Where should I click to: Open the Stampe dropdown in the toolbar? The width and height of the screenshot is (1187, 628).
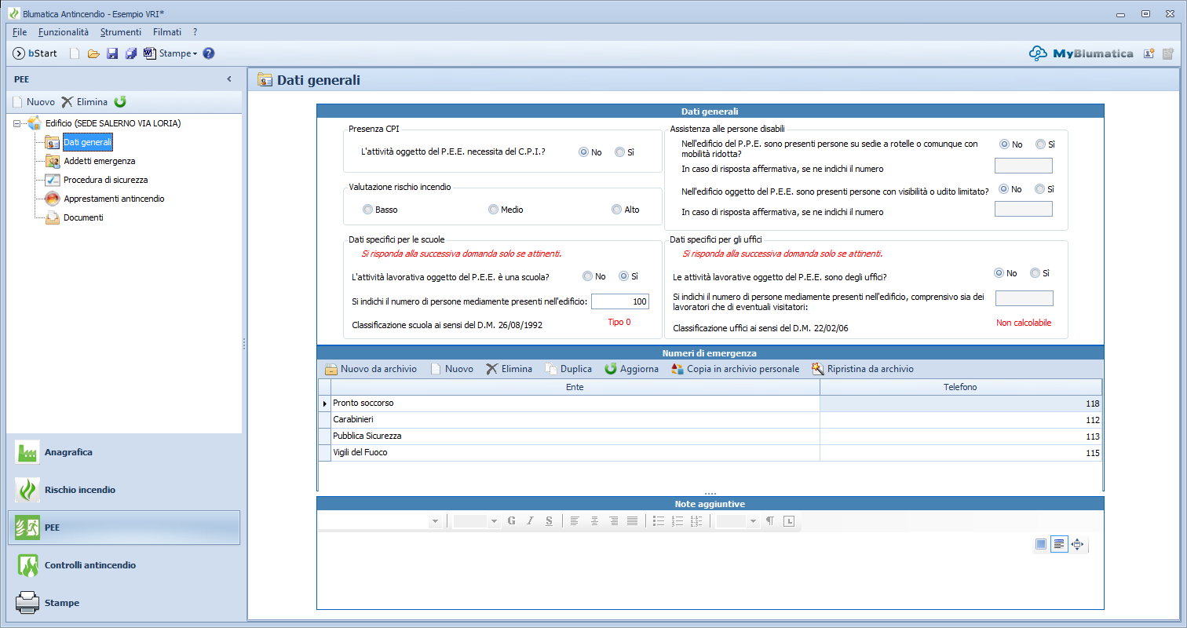pos(177,53)
